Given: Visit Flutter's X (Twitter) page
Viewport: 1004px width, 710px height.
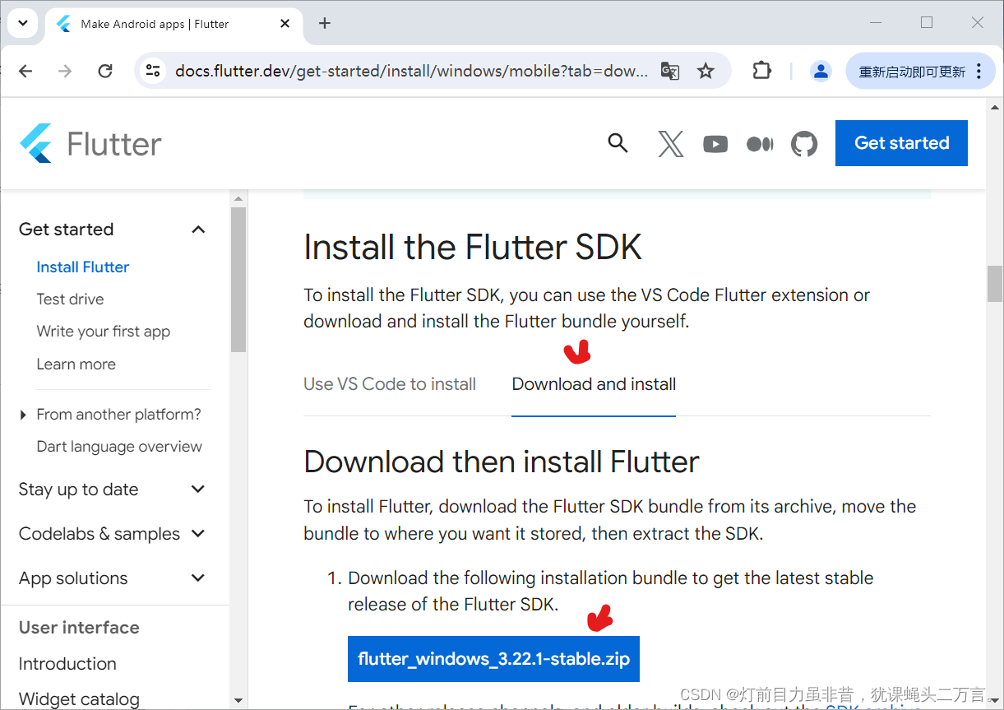Looking at the screenshot, I should click(x=671, y=144).
